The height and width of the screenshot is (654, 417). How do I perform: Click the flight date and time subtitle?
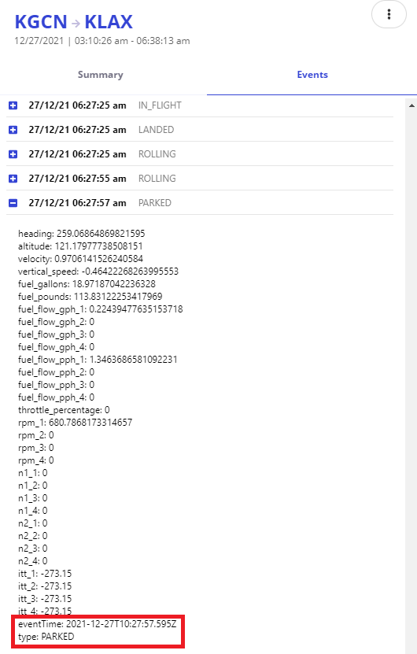point(102,41)
